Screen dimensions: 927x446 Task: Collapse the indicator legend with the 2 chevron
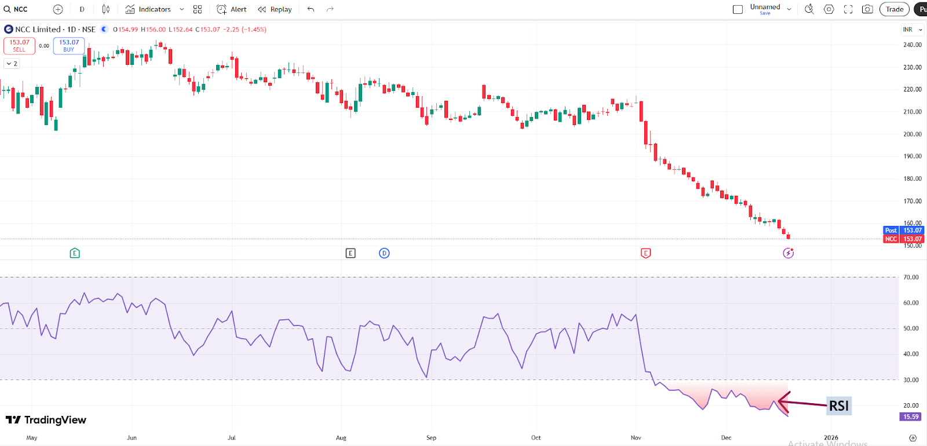[x=12, y=64]
